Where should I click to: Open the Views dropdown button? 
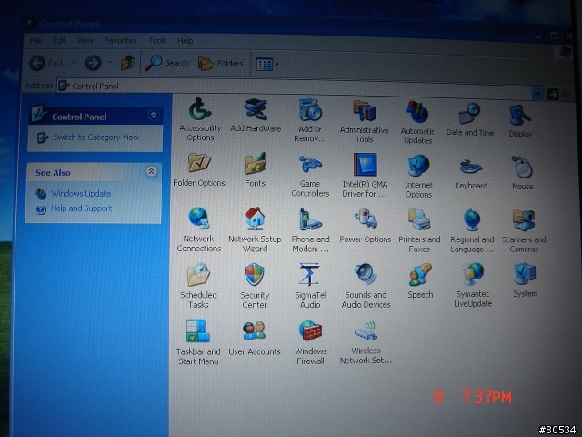[x=267, y=65]
